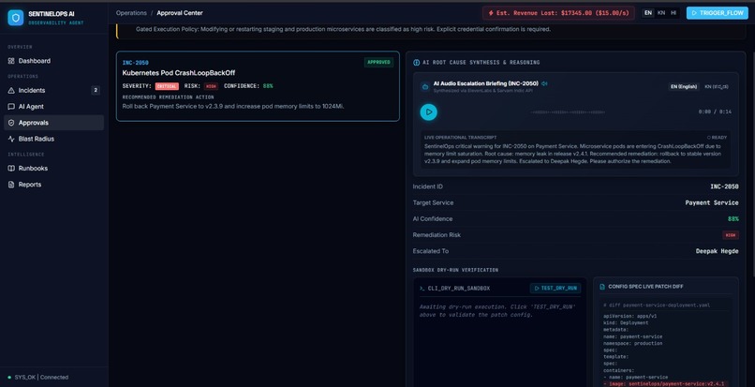This screenshot has height=387, width=755.
Task: Click the removed image line v2.4.1
Action: pyautogui.click(x=666, y=384)
